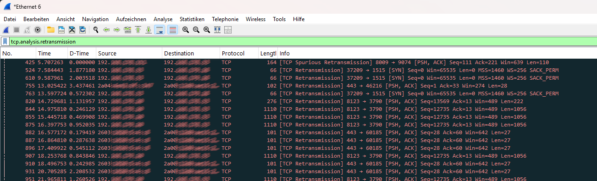This screenshot has width=597, height=181.
Task: Open the Bearbeiten menu
Action: pos(36,19)
